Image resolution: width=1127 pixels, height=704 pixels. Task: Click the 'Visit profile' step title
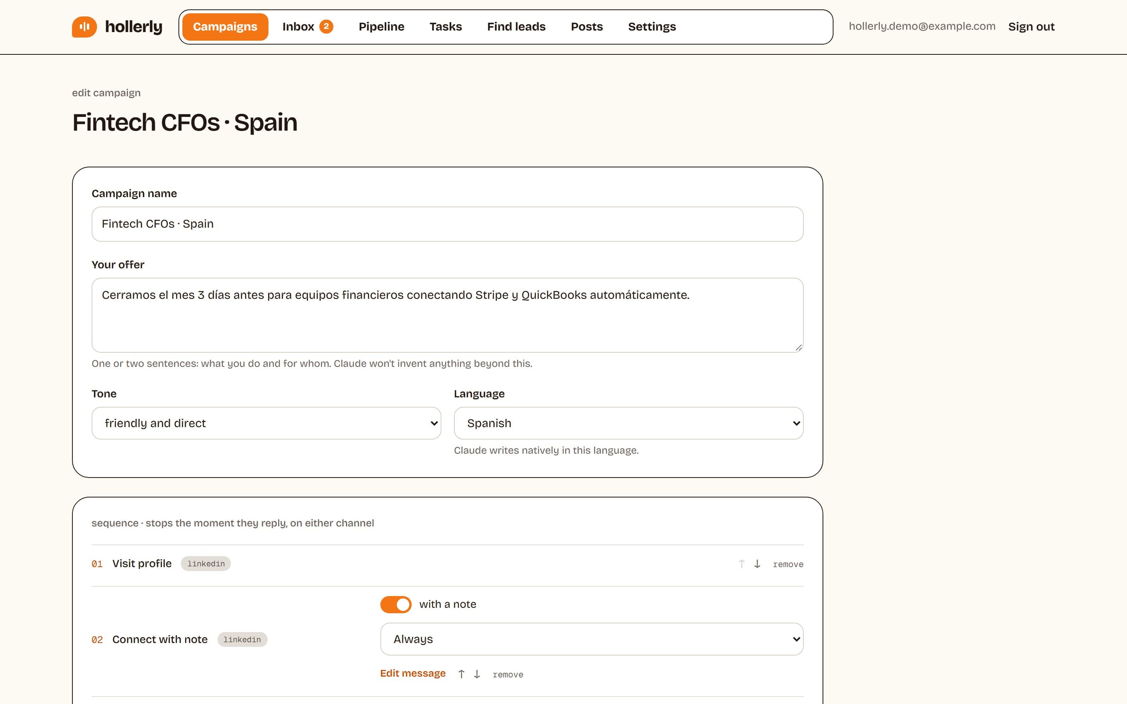tap(142, 563)
